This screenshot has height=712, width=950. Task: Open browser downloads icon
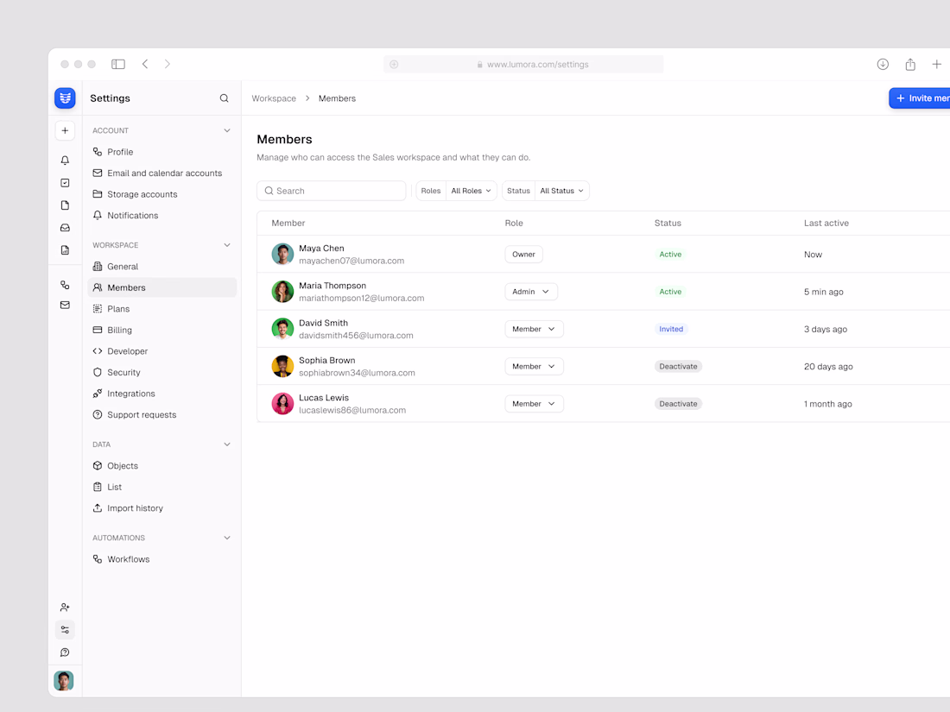(883, 64)
